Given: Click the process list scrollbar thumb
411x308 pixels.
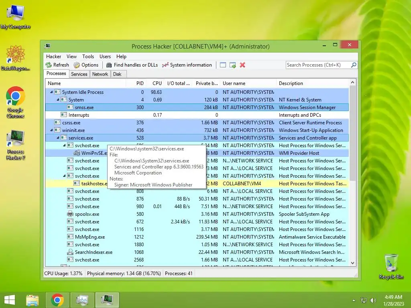Looking at the screenshot, I should (x=352, y=133).
